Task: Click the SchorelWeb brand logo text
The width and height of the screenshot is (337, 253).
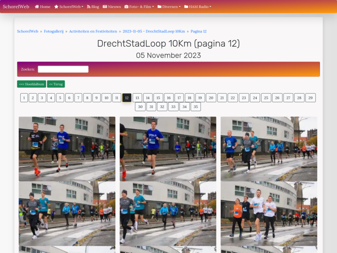Action: (16, 7)
